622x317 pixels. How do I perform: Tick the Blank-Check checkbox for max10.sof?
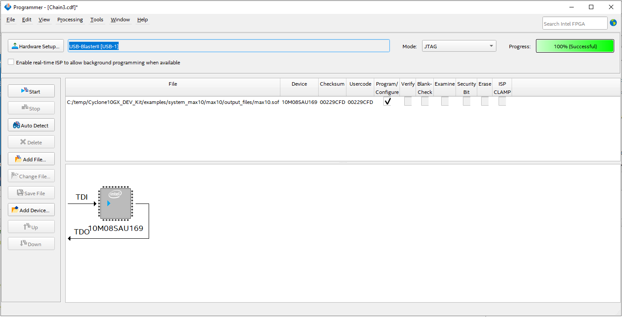425,102
